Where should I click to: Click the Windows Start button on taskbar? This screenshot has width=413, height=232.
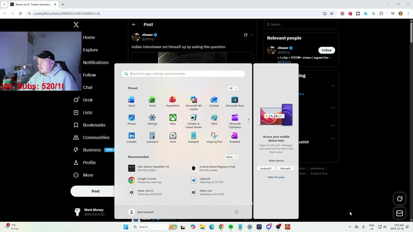coord(126,227)
